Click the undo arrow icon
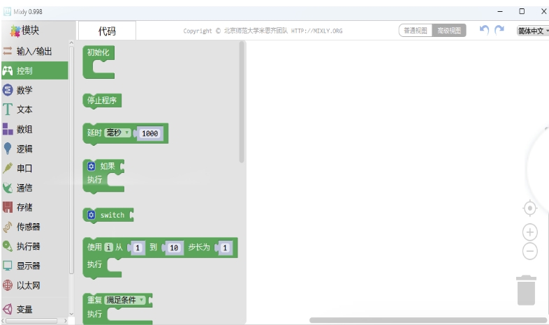The height and width of the screenshot is (325, 549). click(484, 30)
